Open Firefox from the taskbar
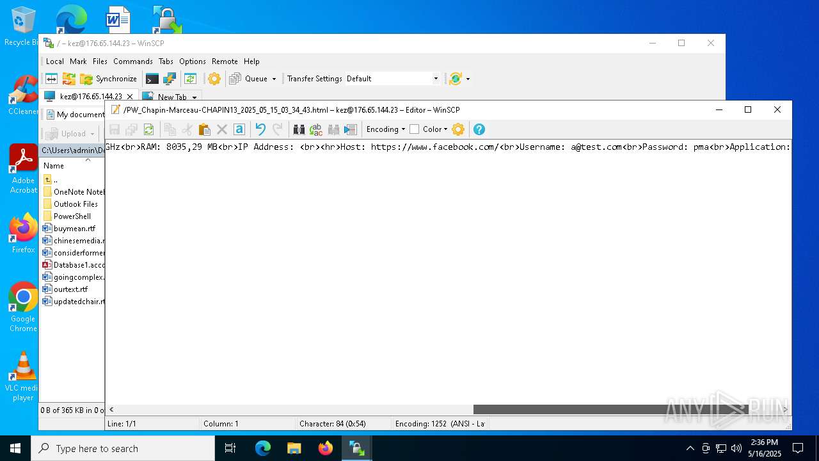The height and width of the screenshot is (461, 819). 326,448
